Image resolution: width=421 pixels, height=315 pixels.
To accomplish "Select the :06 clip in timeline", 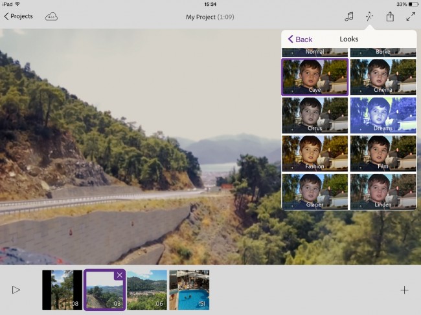I will pyautogui.click(x=147, y=290).
